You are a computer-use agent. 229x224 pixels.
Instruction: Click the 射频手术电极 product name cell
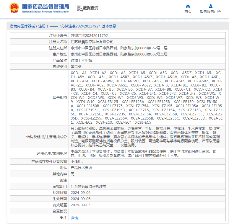point(147,61)
